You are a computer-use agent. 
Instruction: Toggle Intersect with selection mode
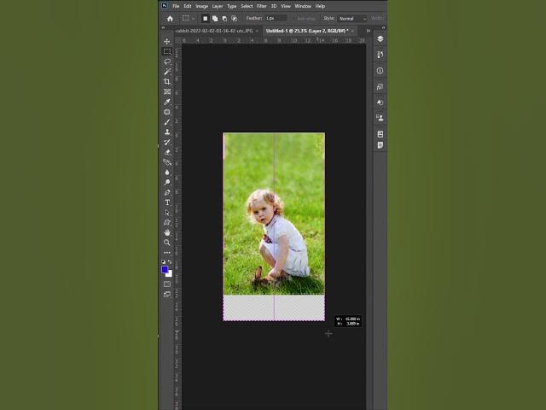point(234,18)
